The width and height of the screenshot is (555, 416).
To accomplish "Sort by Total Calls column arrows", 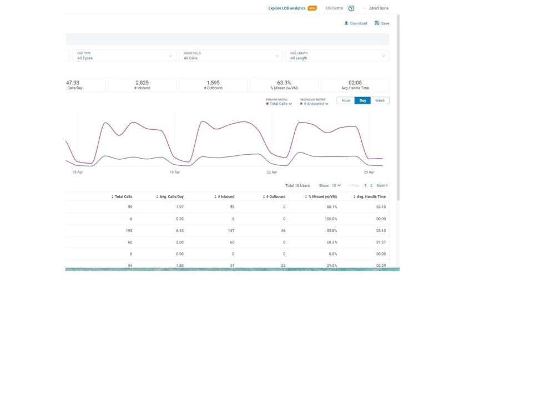I will click(113, 197).
